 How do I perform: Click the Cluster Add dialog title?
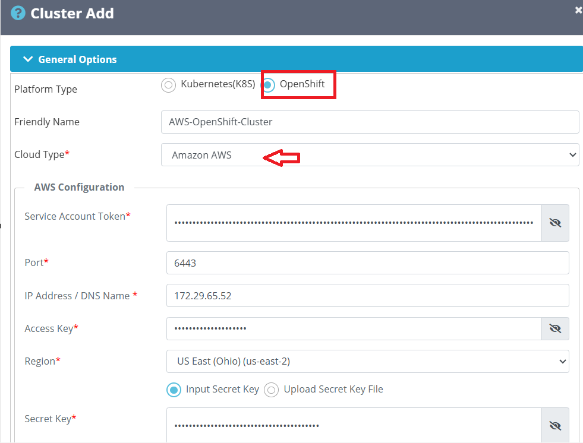point(72,14)
